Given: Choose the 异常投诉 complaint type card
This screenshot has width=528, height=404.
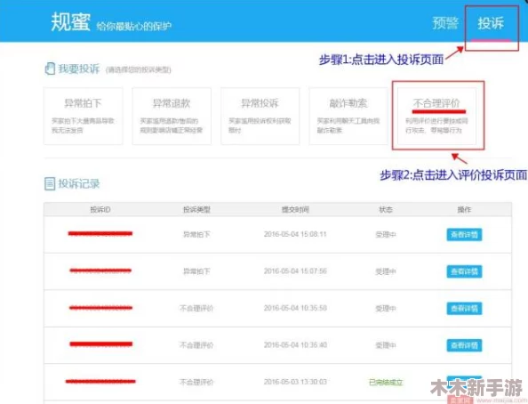Looking at the screenshot, I should [x=260, y=116].
